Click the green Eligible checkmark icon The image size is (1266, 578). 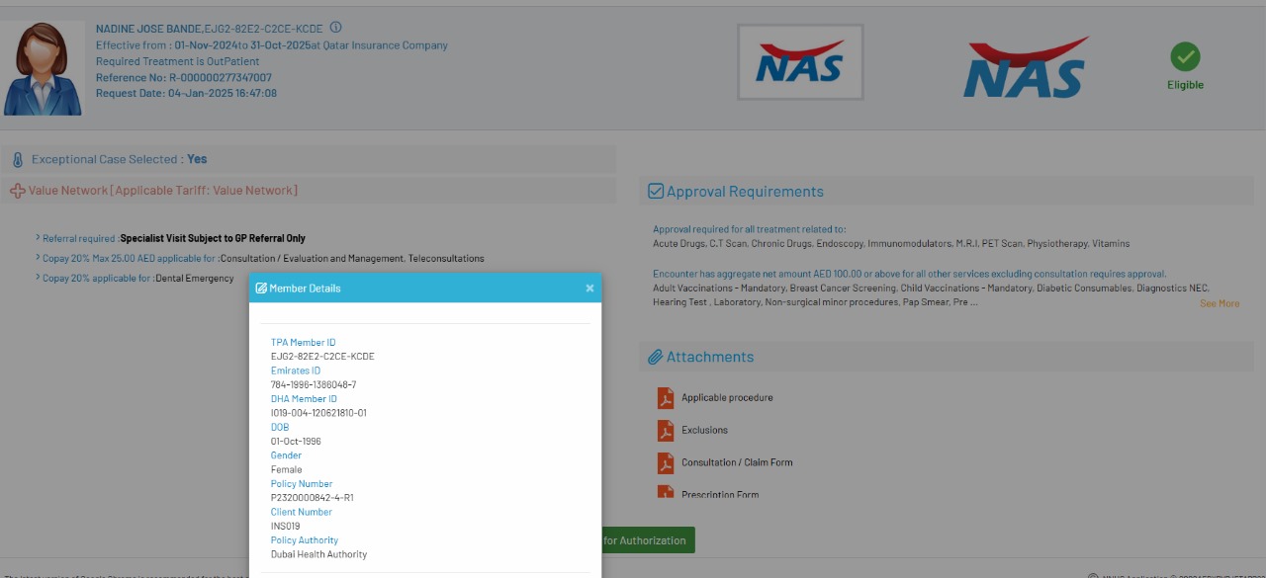click(1185, 56)
